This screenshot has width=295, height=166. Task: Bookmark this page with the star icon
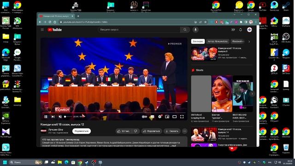(205, 22)
